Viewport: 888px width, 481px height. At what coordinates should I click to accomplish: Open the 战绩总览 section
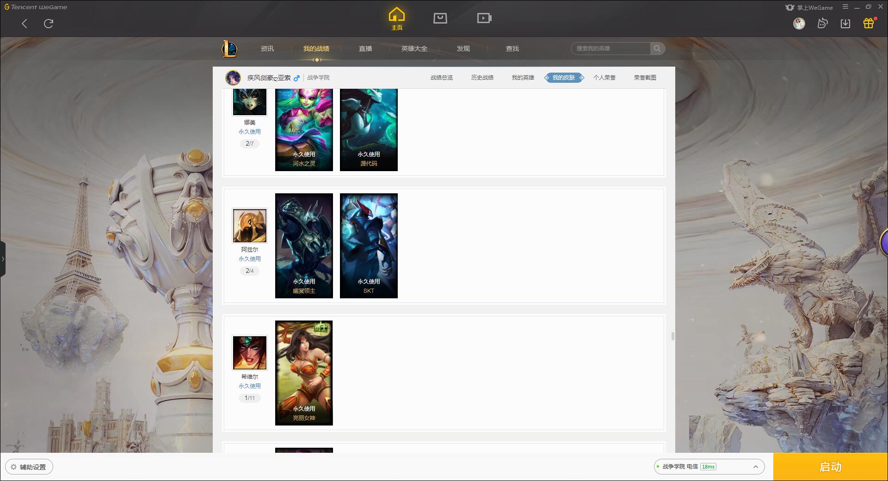[442, 78]
